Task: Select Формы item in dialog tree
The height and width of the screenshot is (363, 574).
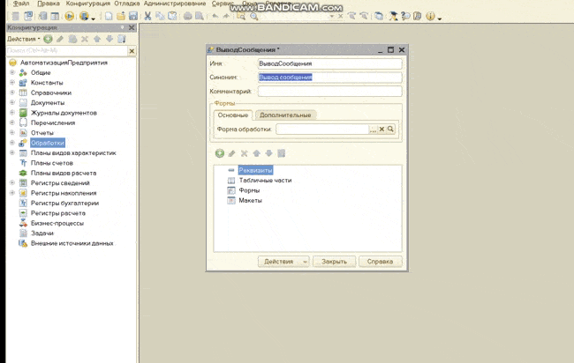Action: 249,190
